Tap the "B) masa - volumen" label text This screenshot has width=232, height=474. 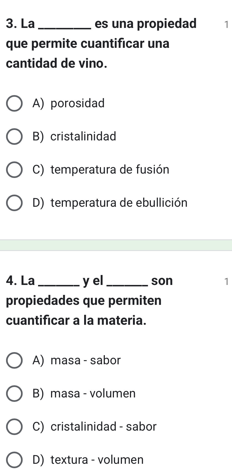coord(84,394)
